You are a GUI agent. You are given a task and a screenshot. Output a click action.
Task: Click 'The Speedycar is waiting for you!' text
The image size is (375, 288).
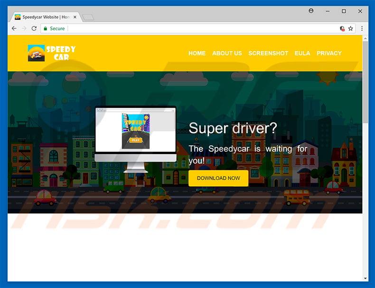pyautogui.click(x=248, y=154)
